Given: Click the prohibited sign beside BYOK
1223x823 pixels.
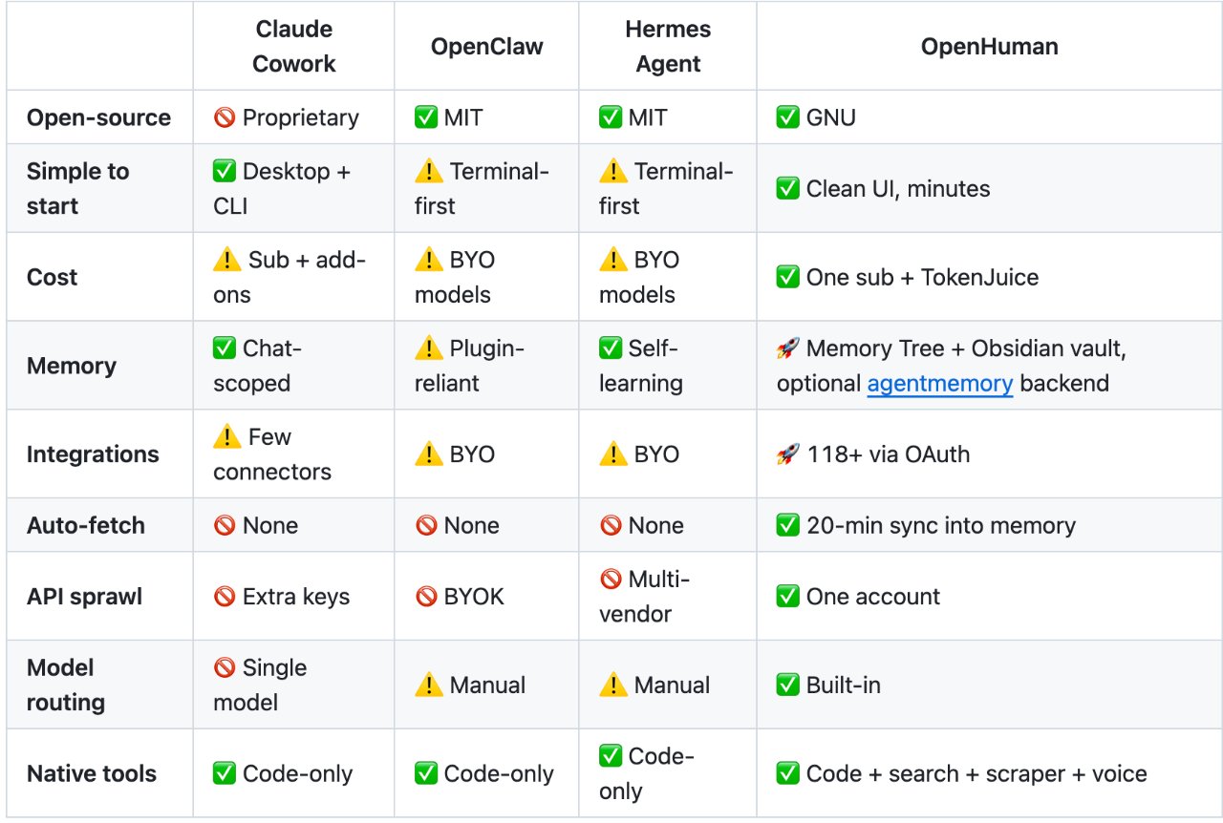Looking at the screenshot, I should pyautogui.click(x=426, y=597).
